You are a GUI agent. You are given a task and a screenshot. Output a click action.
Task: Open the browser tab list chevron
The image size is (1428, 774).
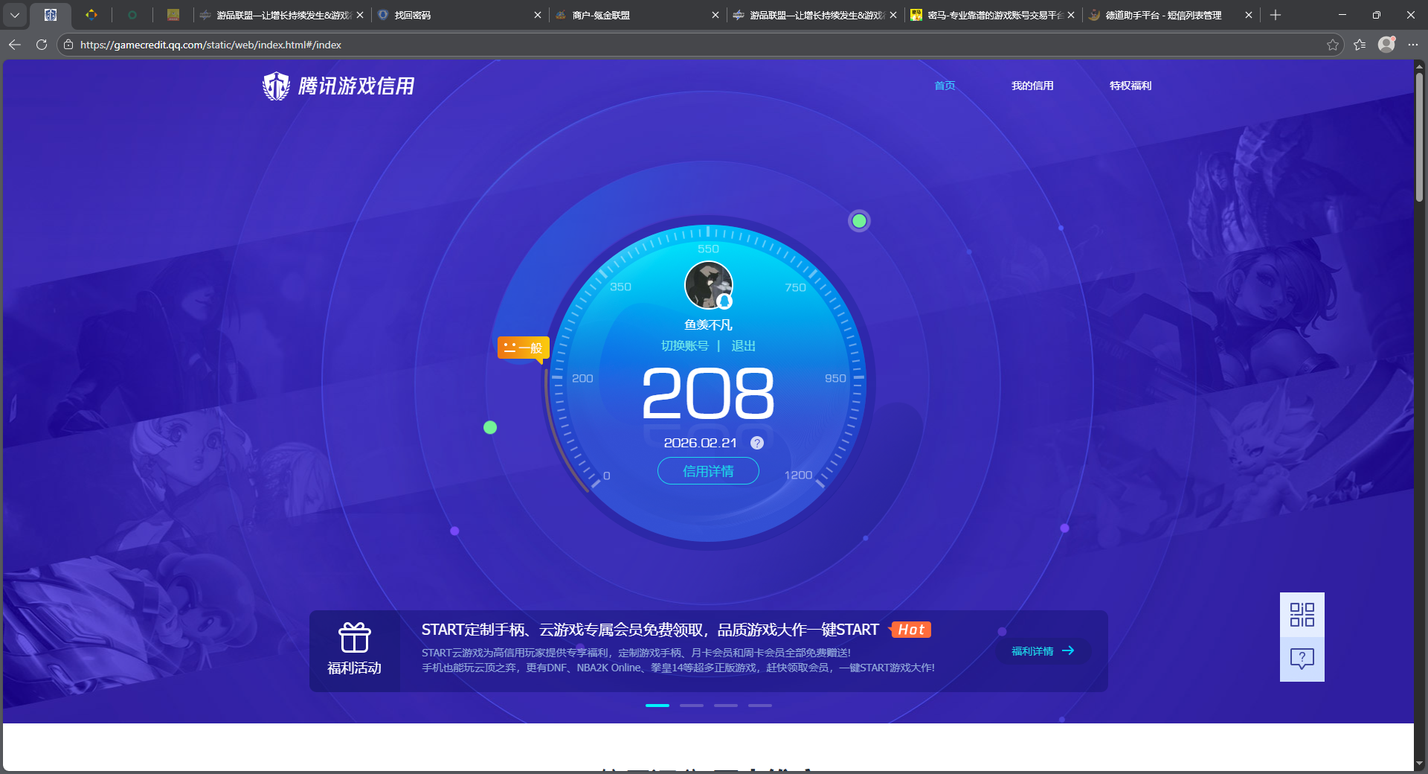point(15,15)
